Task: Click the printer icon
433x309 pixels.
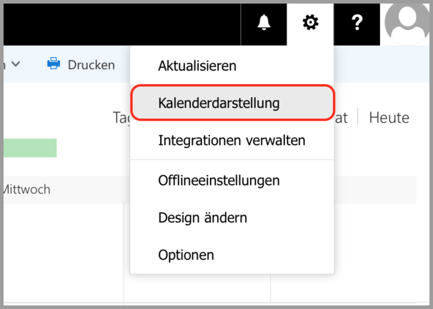Action: (54, 64)
